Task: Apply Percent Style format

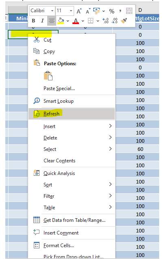Action: pyautogui.click(x=112, y=11)
